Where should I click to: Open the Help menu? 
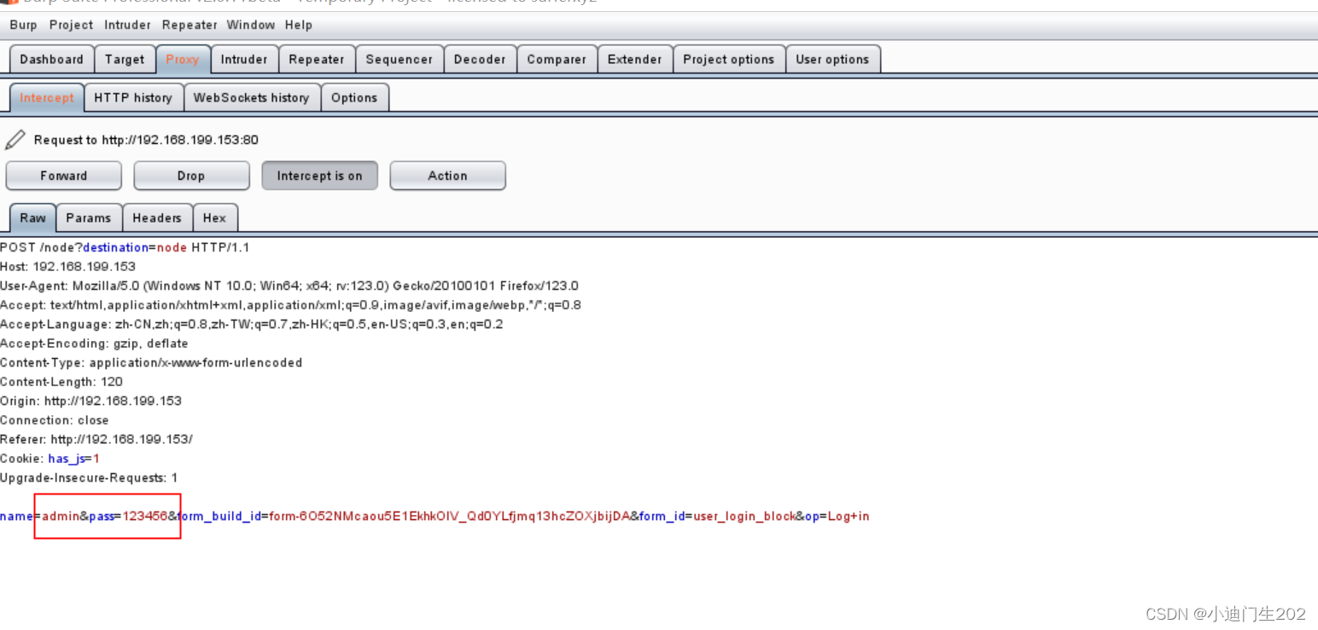pos(299,25)
